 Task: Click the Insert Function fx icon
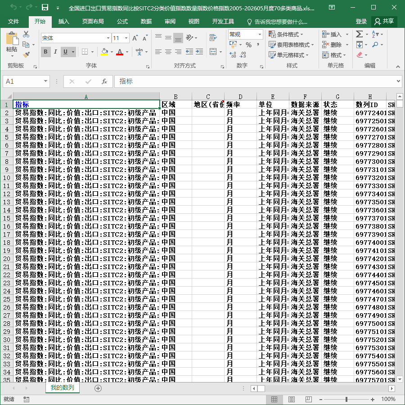point(104,81)
